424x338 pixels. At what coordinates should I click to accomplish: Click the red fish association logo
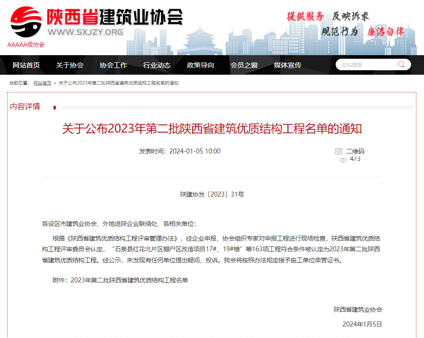coord(26,21)
